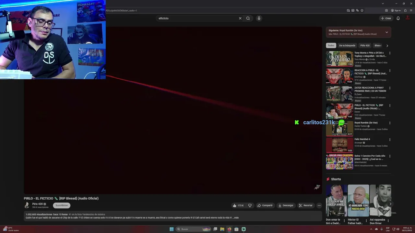415x233 pixels.
Task: Click the ESP LAA language indicator
Action: coord(388,229)
